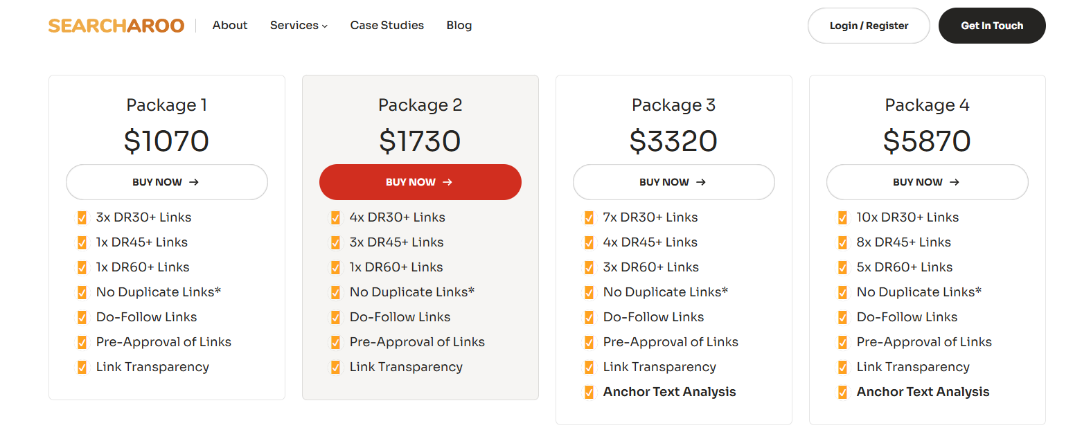Open the About page
Image resolution: width=1091 pixels, height=430 pixels.
click(x=230, y=26)
